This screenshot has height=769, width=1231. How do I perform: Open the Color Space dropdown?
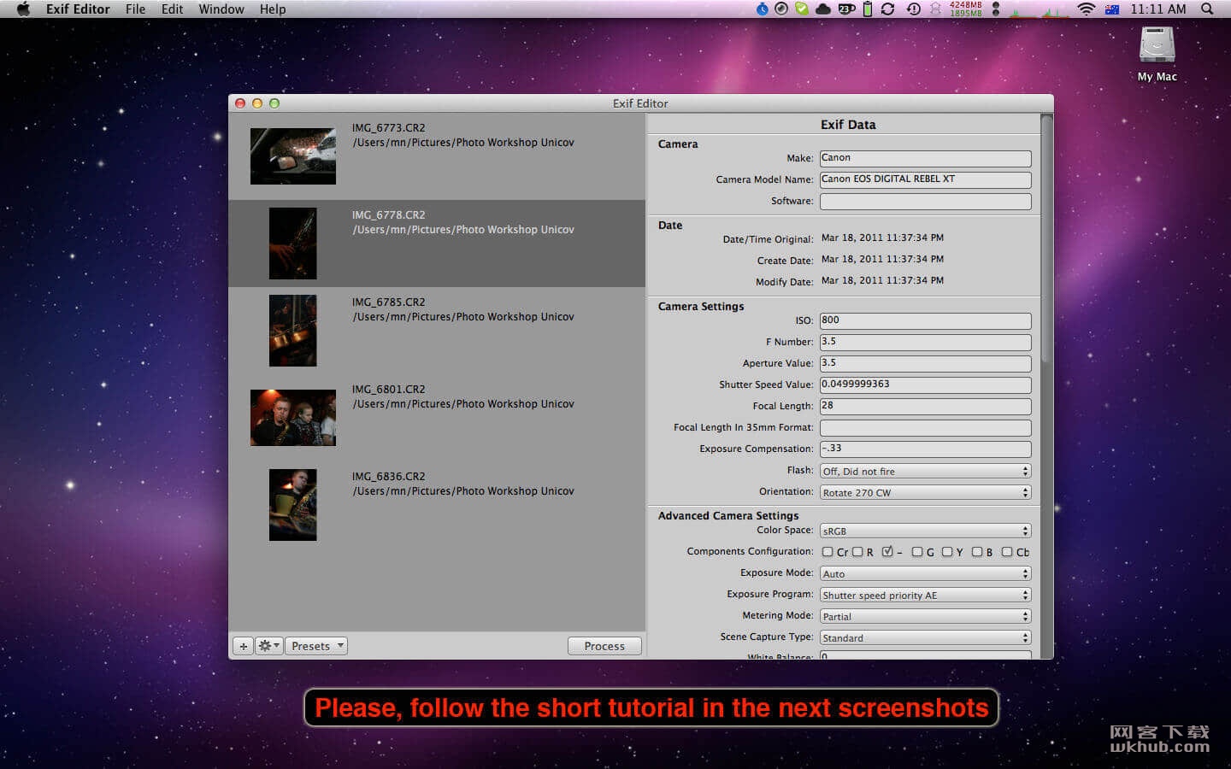[925, 531]
